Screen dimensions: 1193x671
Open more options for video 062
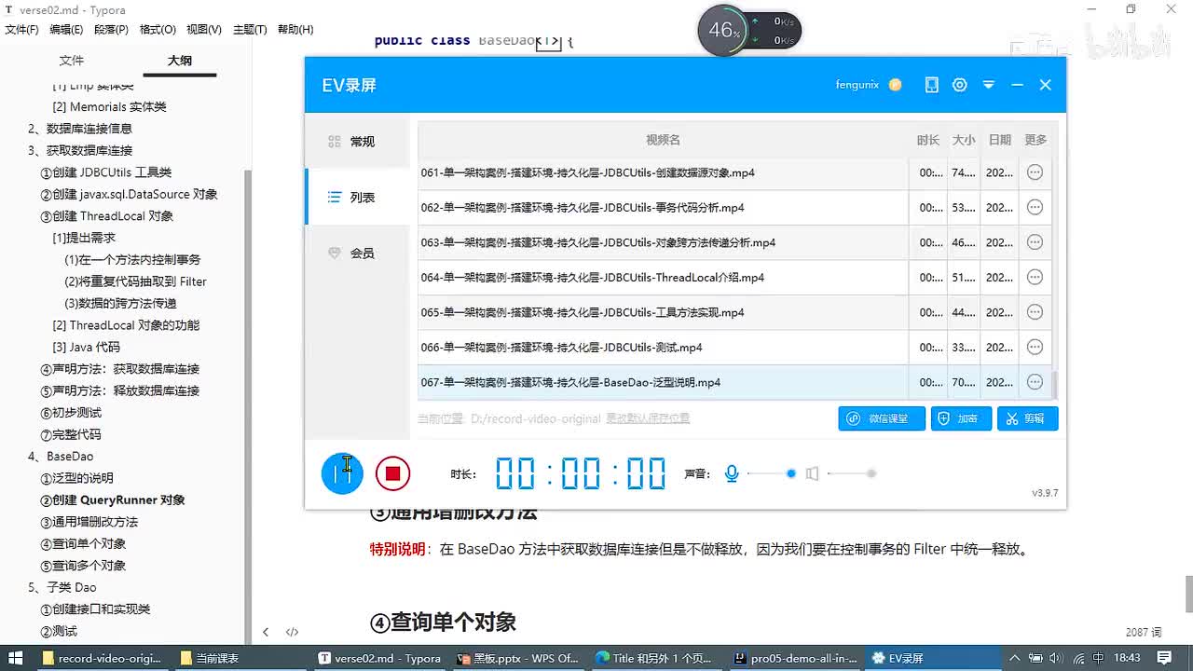(x=1035, y=207)
